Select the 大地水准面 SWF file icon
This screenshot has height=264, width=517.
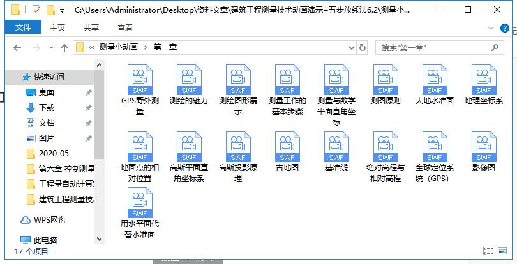click(435, 80)
